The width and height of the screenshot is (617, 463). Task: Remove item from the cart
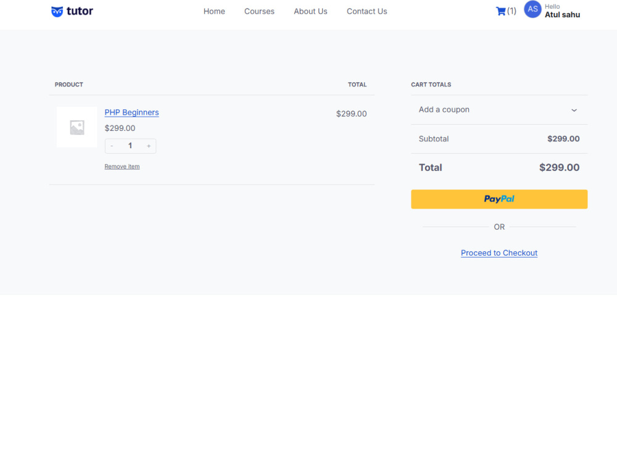click(x=122, y=167)
